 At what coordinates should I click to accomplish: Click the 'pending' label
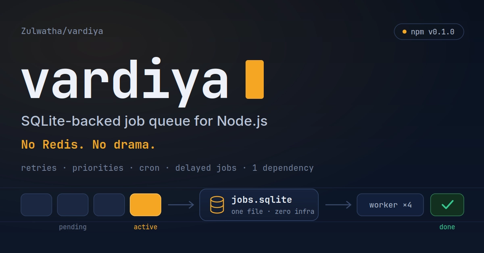tap(73, 227)
